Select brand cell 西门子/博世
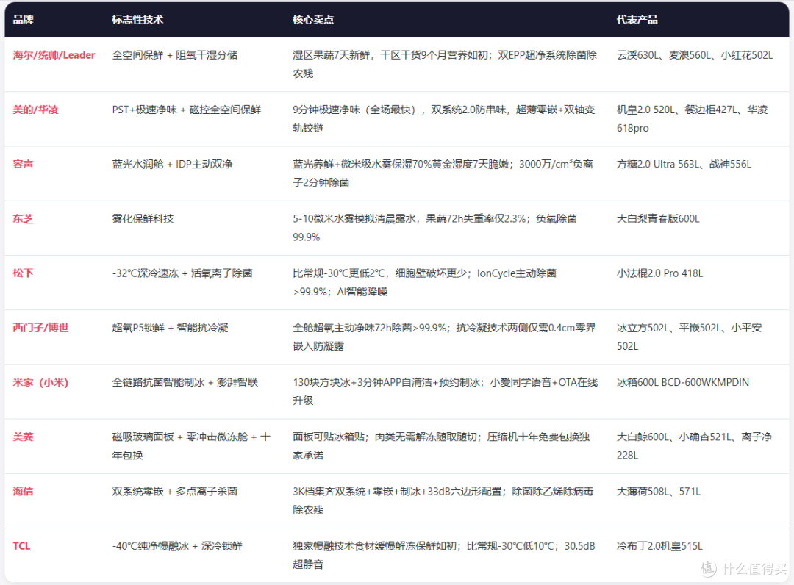The height and width of the screenshot is (585, 794). tap(40, 328)
